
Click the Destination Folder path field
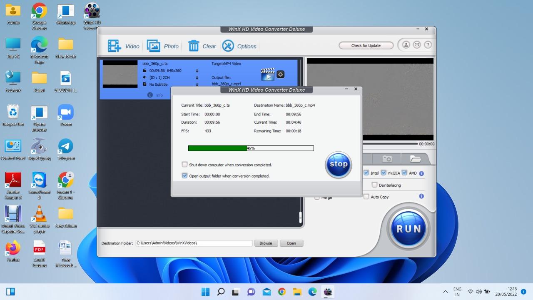[x=194, y=243]
